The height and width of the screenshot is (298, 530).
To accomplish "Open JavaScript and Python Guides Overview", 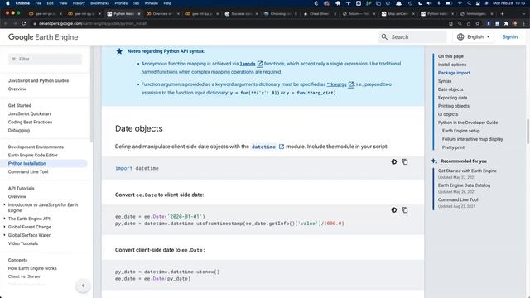I will click(17, 89).
